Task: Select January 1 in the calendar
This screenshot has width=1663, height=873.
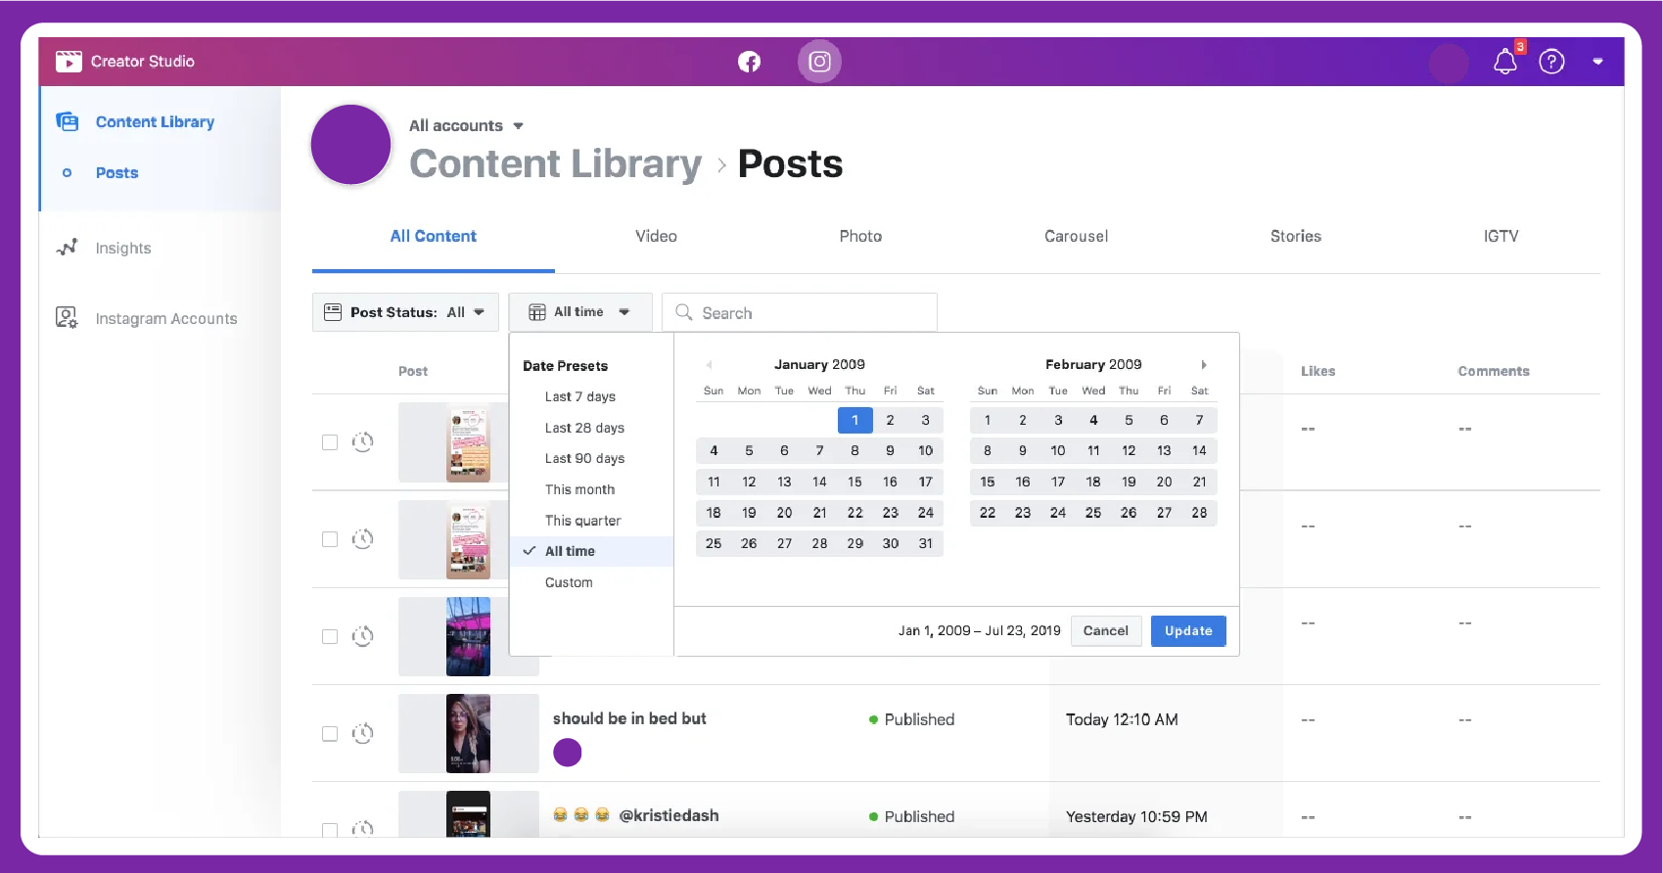Action: coord(855,420)
